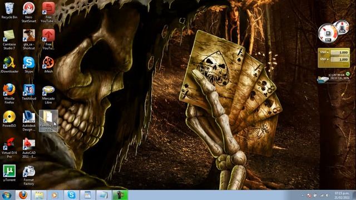Click the Show Desktop button at taskbar end
356x200 pixels.
(x=354, y=195)
